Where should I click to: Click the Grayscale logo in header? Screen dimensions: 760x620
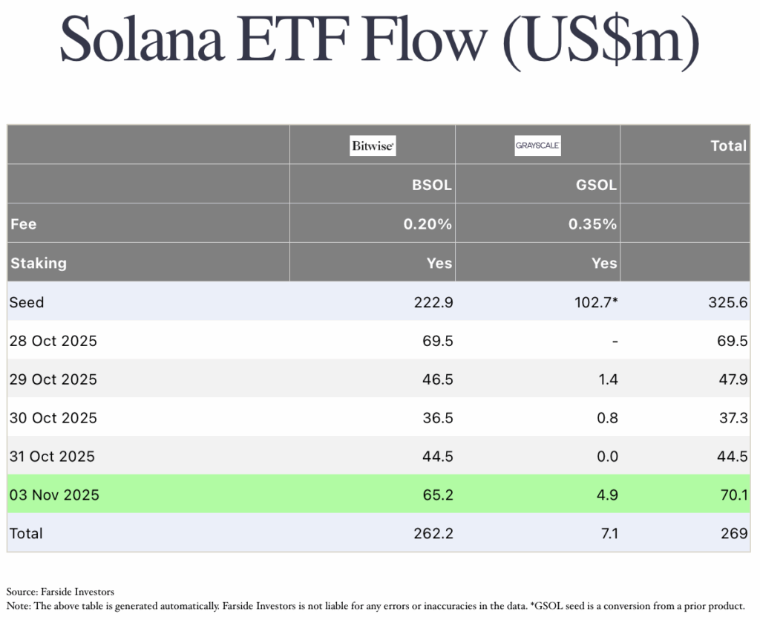tap(537, 146)
